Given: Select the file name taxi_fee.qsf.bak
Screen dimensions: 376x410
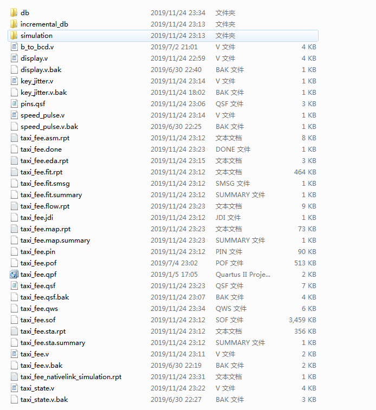Looking at the screenshot, I should 45,297.
